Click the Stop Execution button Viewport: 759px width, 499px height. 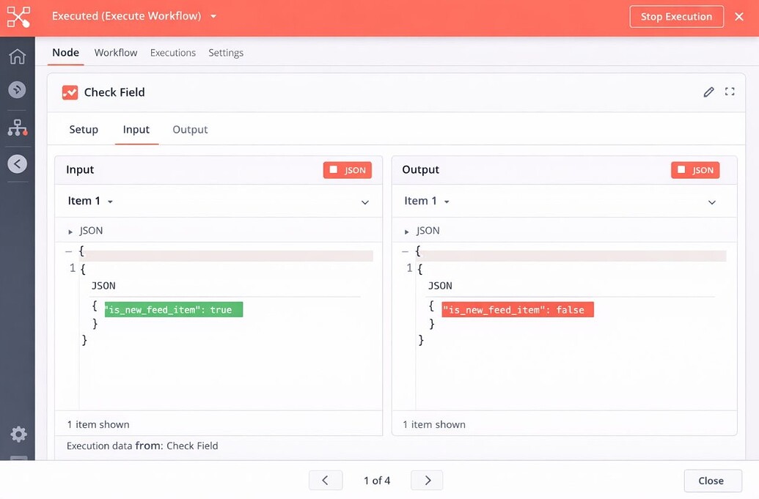(676, 16)
